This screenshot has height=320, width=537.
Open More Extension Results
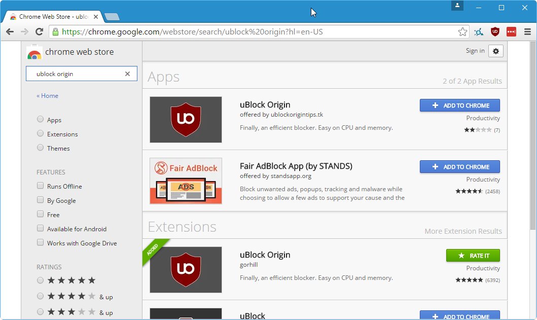463,231
